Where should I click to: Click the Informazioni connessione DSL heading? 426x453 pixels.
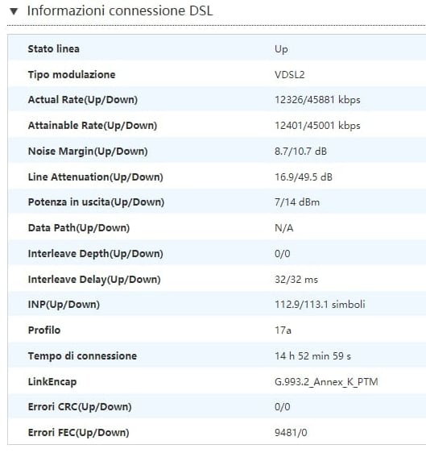click(120, 11)
